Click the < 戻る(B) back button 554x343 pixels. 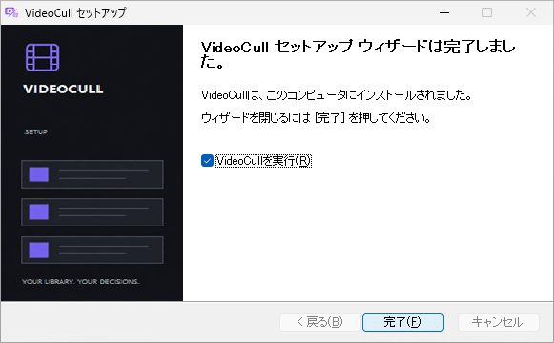click(x=320, y=322)
